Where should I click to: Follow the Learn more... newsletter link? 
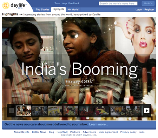click(x=99, y=124)
